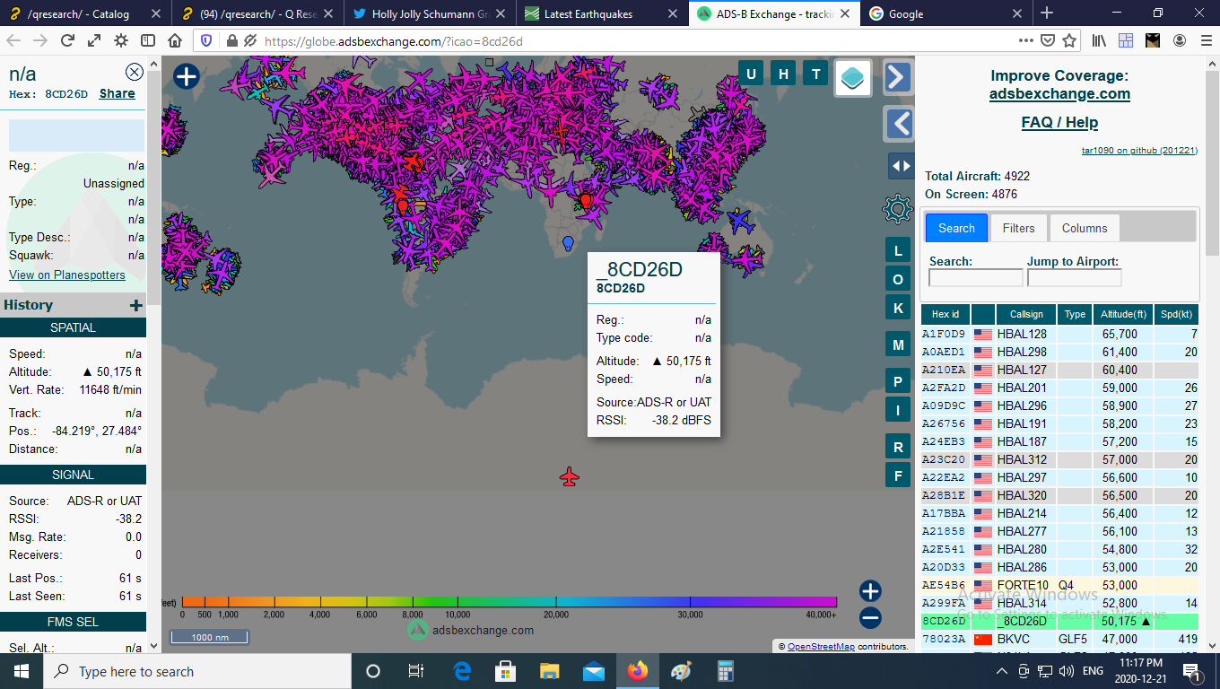Zoom out the map with minus button
This screenshot has width=1220, height=689.
coord(870,617)
